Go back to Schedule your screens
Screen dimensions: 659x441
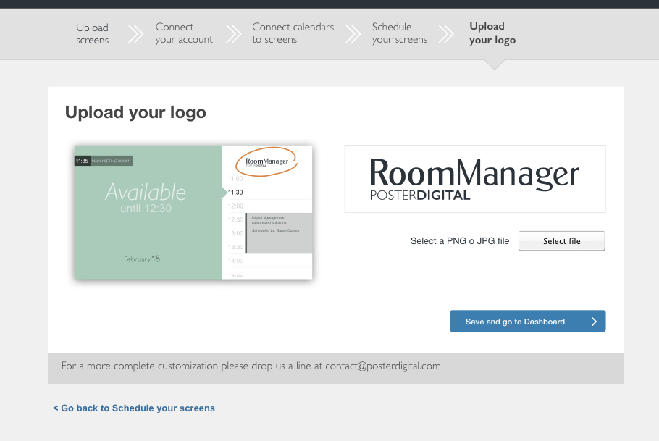pyautogui.click(x=134, y=408)
